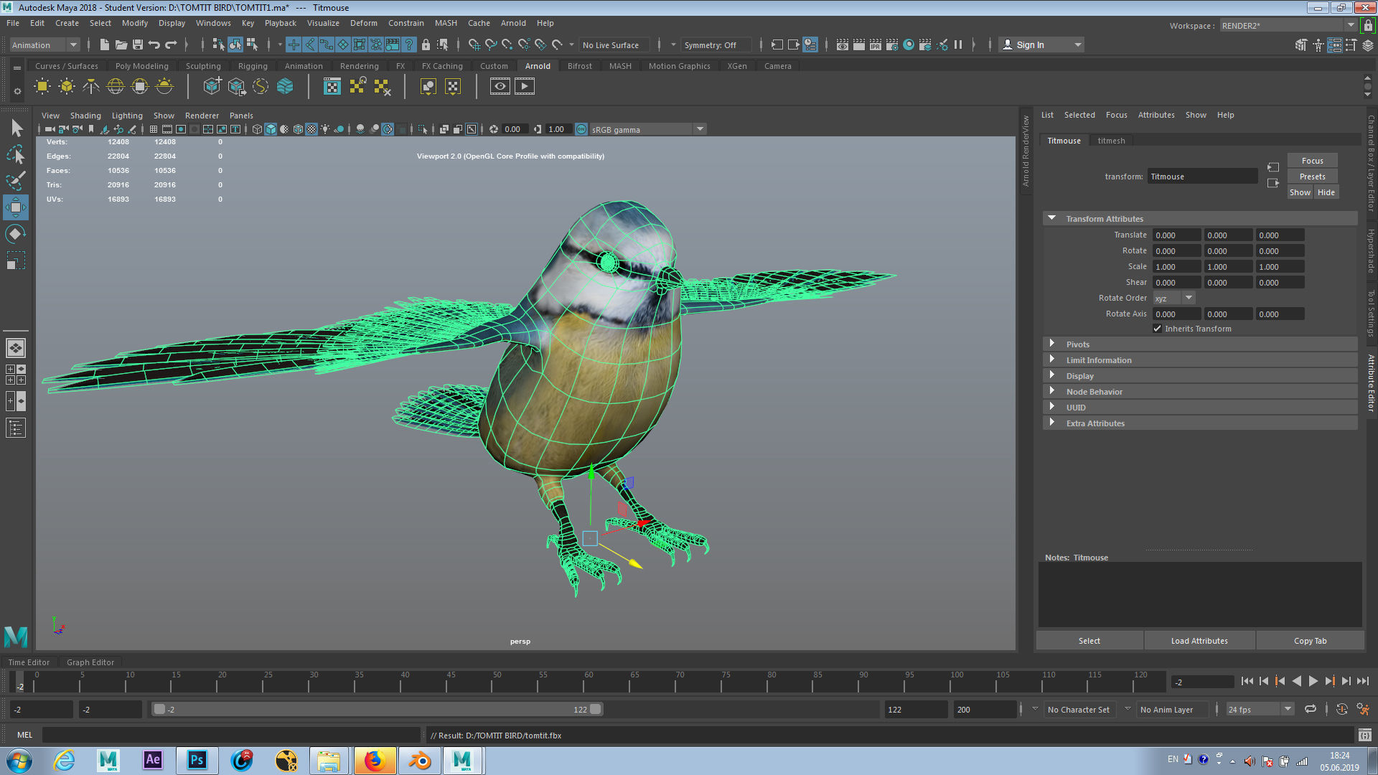Click the Save scene icon
Viewport: 1378px width, 775px height.
point(138,44)
